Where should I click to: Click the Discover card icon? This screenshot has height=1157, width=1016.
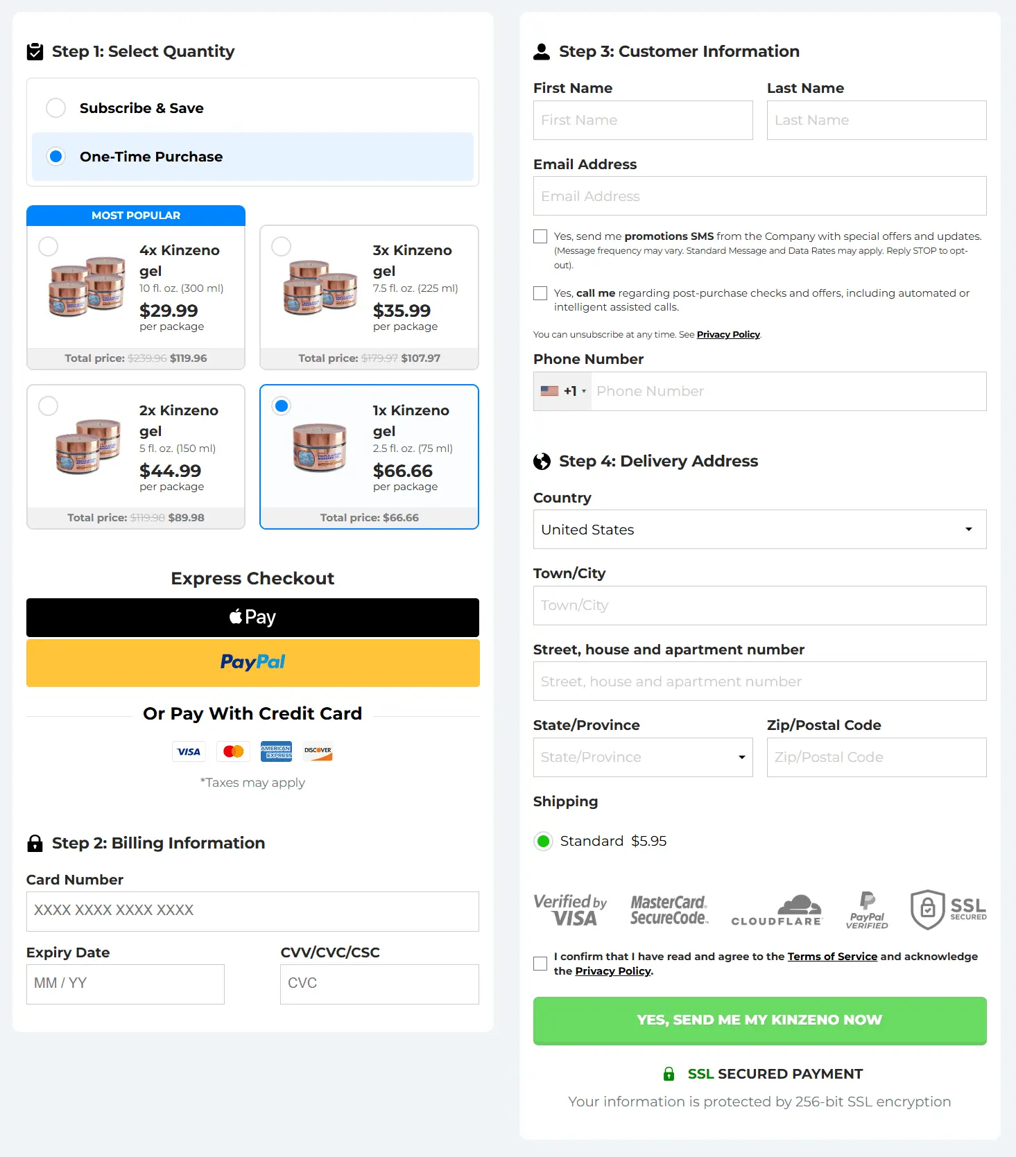(x=318, y=751)
